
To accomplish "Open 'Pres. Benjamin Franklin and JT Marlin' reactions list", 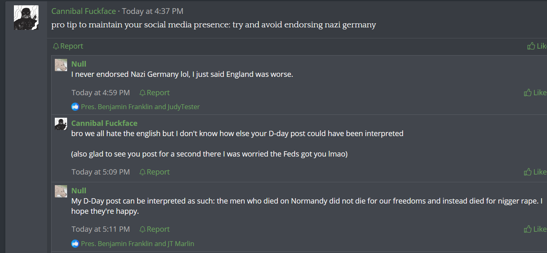I will coord(137,244).
